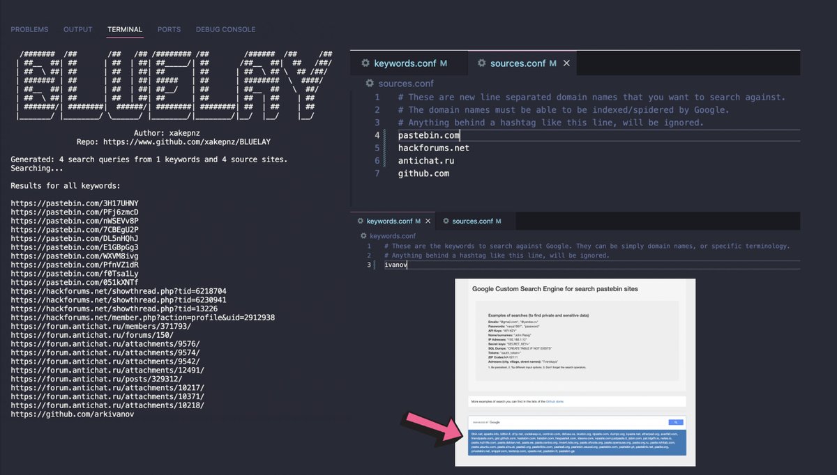Place cursor on pastebin.com line in sources.conf

(x=429, y=136)
